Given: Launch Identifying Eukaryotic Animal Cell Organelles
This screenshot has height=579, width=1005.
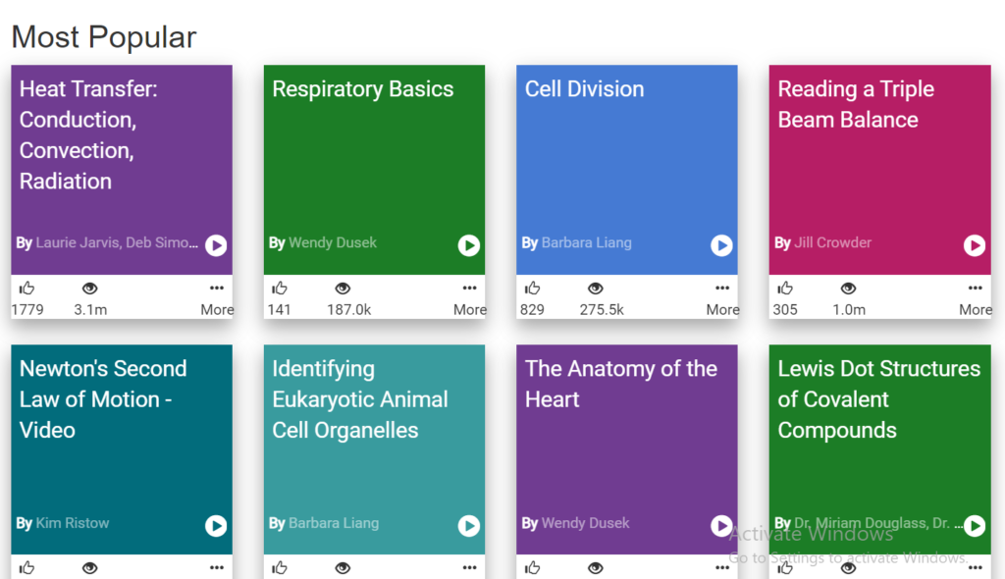Looking at the screenshot, I should [x=468, y=526].
